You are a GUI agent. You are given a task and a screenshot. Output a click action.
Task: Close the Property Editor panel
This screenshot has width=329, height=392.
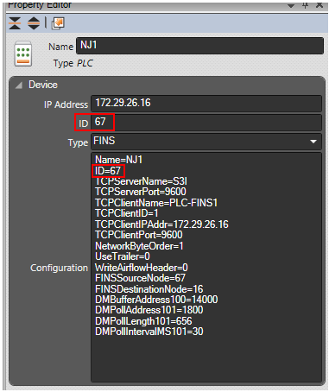tap(320, 5)
